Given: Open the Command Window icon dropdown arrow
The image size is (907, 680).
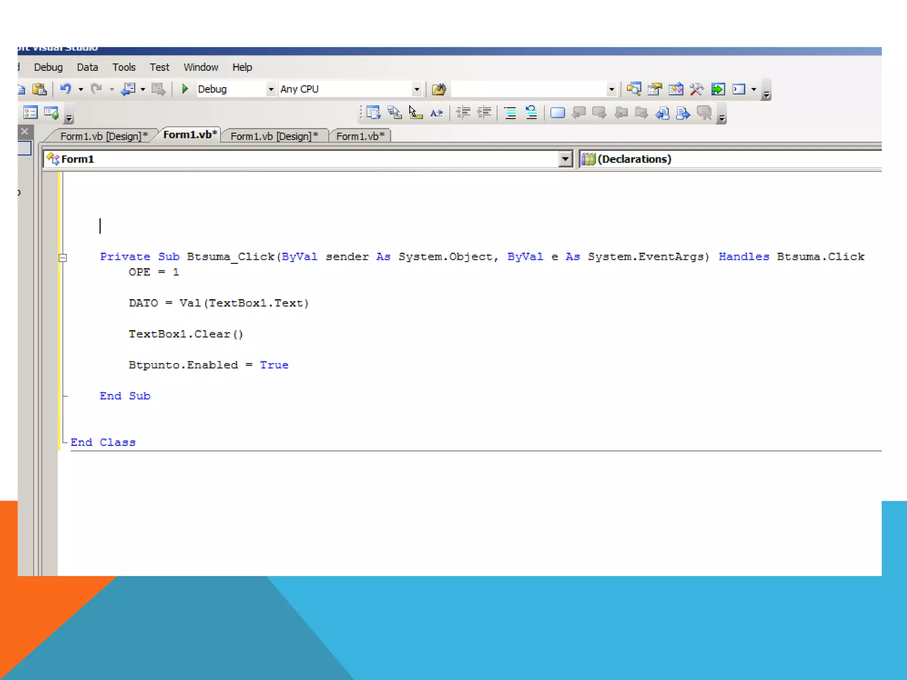Looking at the screenshot, I should [753, 89].
